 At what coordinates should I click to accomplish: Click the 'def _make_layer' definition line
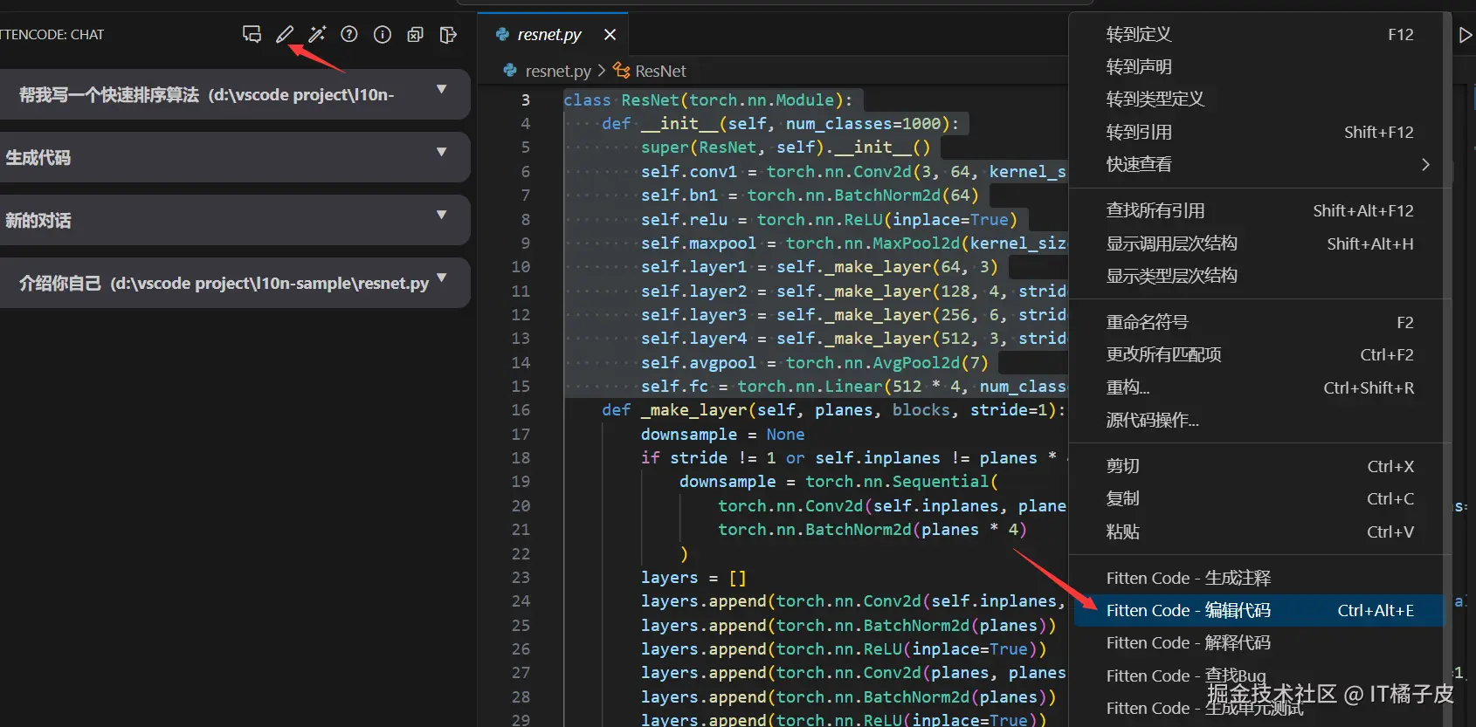[833, 409]
